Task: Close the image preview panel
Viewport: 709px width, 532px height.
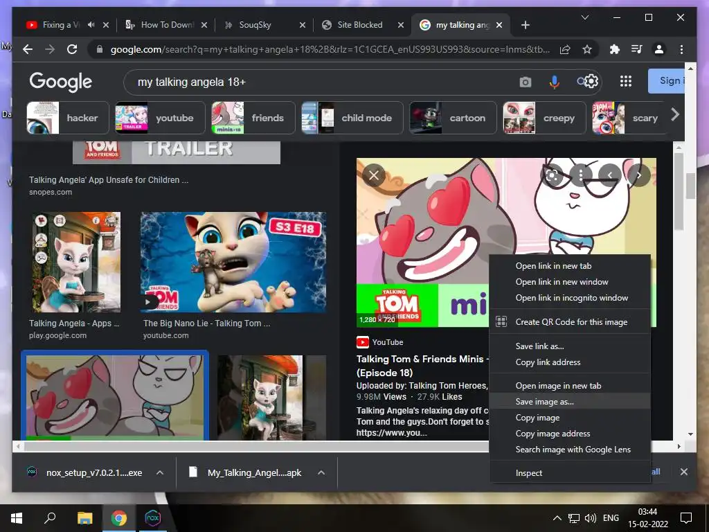Action: pos(374,175)
